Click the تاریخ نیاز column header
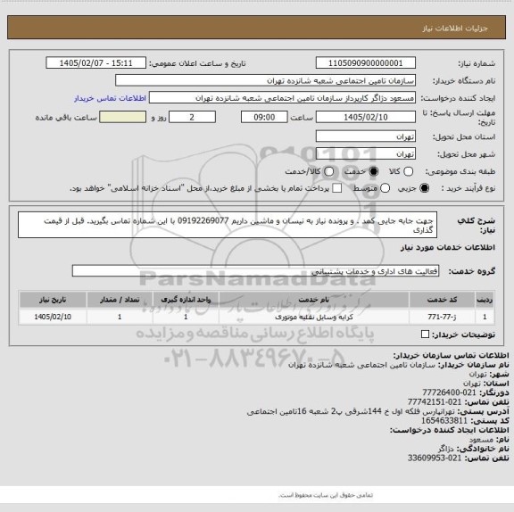This screenshot has height=512, width=514. [x=53, y=300]
